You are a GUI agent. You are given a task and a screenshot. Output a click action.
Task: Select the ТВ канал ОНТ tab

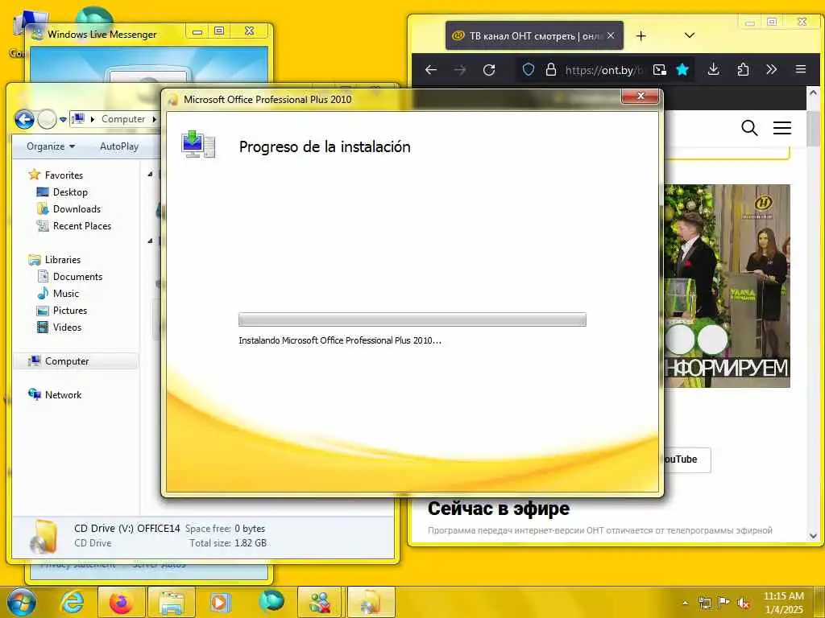(x=534, y=35)
